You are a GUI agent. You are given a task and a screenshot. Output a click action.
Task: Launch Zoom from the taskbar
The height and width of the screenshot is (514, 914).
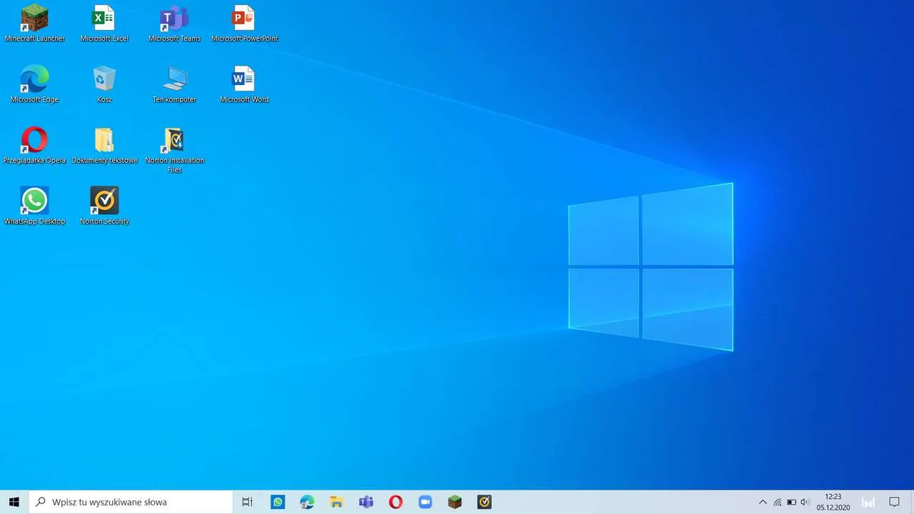pyautogui.click(x=426, y=502)
